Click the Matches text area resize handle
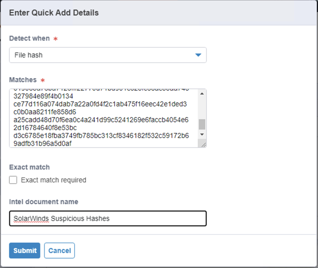318x268 pixels. (x=204, y=144)
